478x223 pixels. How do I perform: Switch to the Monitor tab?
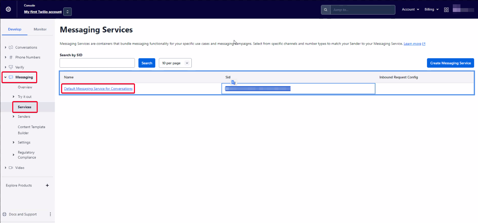pos(40,29)
